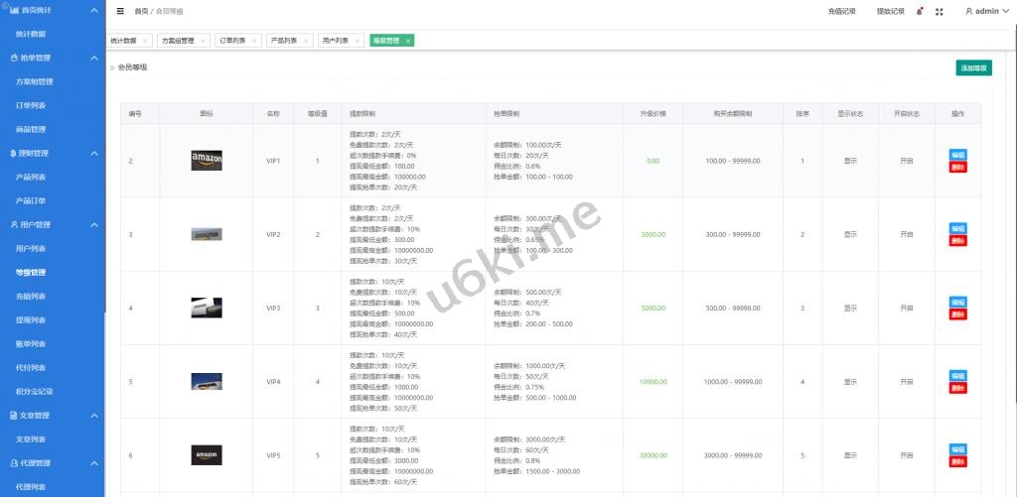Collapse the 理财管理 sidebar section
The height and width of the screenshot is (497, 1017).
coord(94,154)
